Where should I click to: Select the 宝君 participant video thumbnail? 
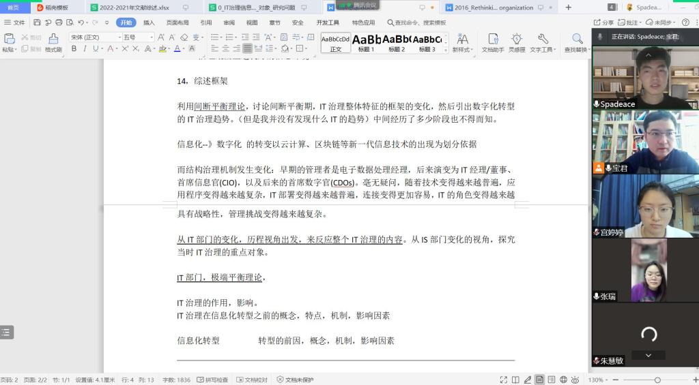point(646,142)
